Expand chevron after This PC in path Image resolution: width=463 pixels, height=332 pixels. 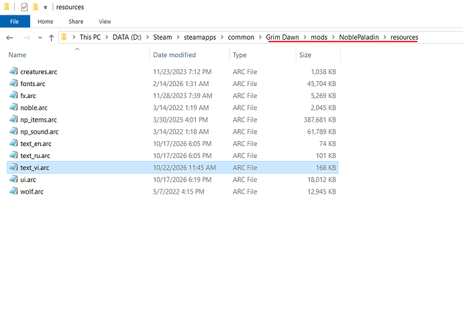107,37
